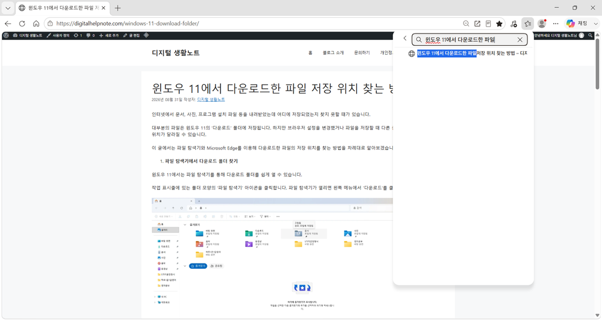The height and width of the screenshot is (320, 602).
Task: Click the article title heading
Action: tap(272, 89)
